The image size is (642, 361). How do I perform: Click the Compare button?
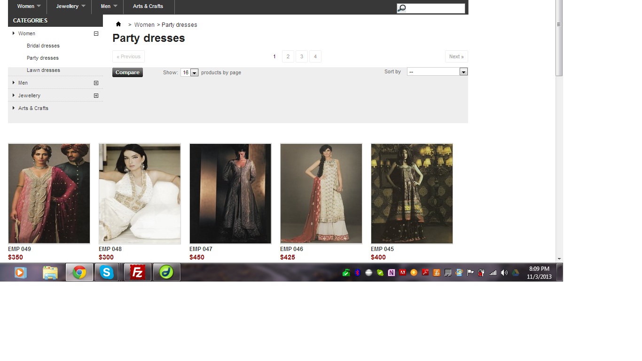point(127,72)
